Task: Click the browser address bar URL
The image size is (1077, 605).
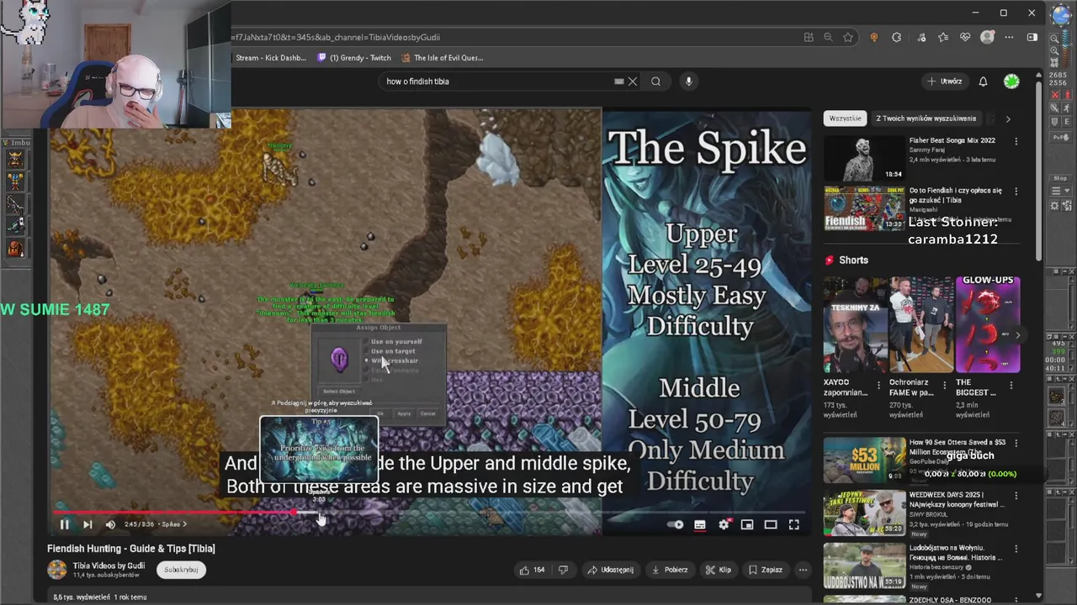Action: tap(337, 37)
